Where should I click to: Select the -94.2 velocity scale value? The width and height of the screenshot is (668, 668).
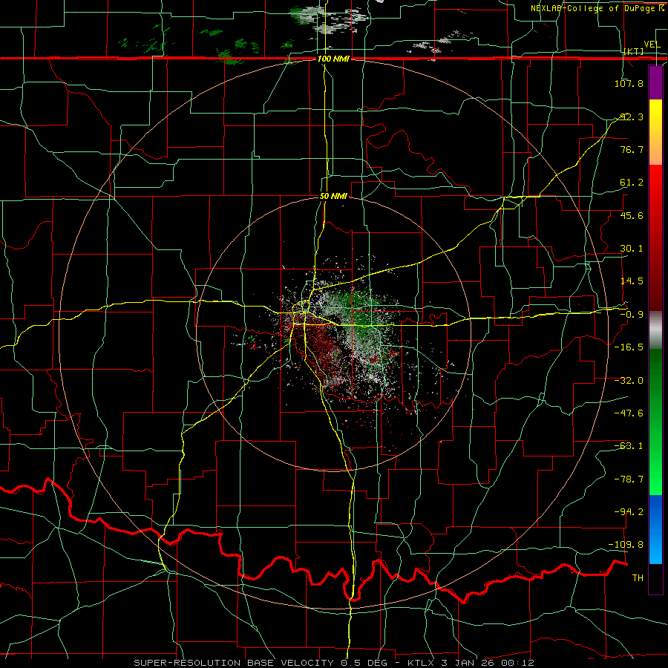click(629, 512)
